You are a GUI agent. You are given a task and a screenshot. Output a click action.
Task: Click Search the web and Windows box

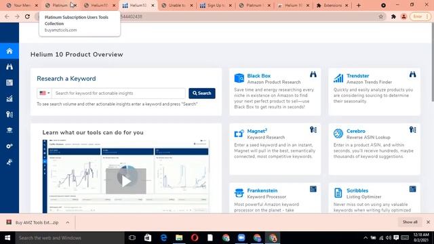[x=70, y=238]
